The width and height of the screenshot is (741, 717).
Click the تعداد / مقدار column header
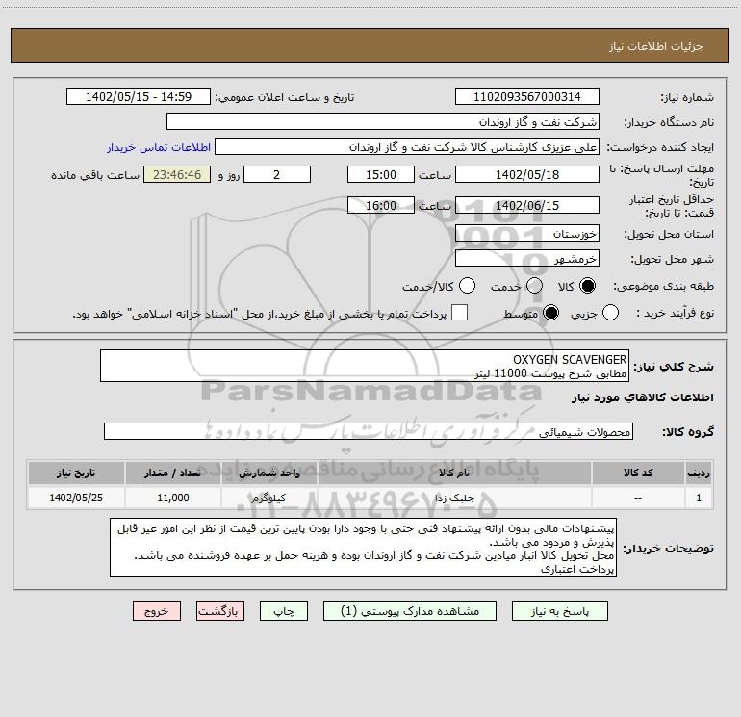point(173,473)
